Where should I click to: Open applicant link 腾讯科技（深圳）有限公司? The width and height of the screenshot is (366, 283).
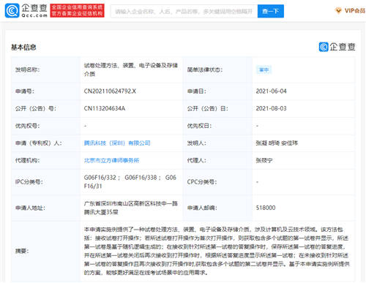point(117,143)
